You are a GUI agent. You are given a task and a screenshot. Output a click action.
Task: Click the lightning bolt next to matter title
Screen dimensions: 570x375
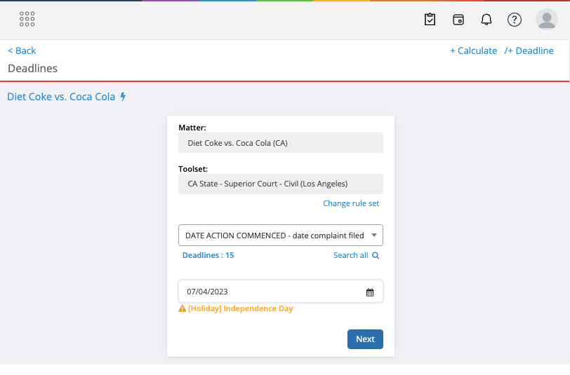(x=124, y=97)
